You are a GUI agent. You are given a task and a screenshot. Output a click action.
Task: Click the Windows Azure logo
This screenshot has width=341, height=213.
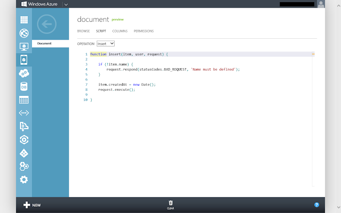[x=39, y=4]
